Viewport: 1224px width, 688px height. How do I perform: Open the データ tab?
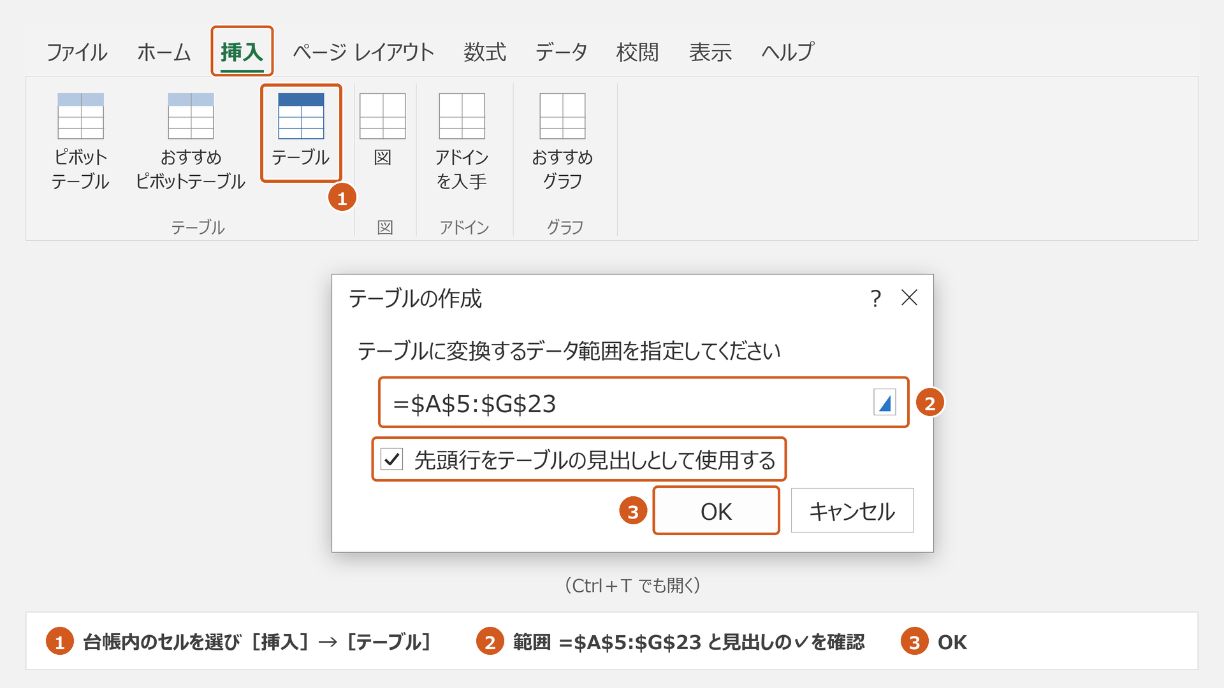point(561,52)
